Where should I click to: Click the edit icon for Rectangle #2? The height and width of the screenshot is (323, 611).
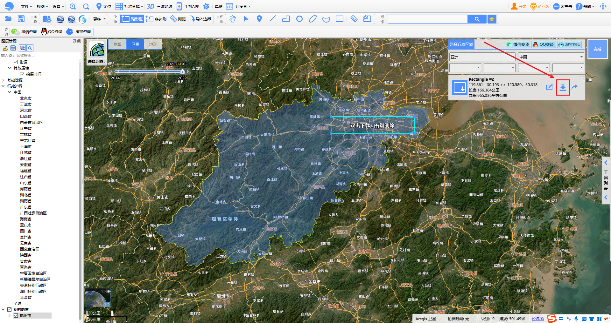[549, 87]
